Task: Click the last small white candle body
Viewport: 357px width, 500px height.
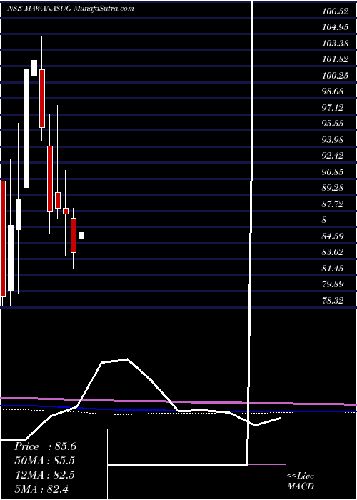Action: point(81,236)
